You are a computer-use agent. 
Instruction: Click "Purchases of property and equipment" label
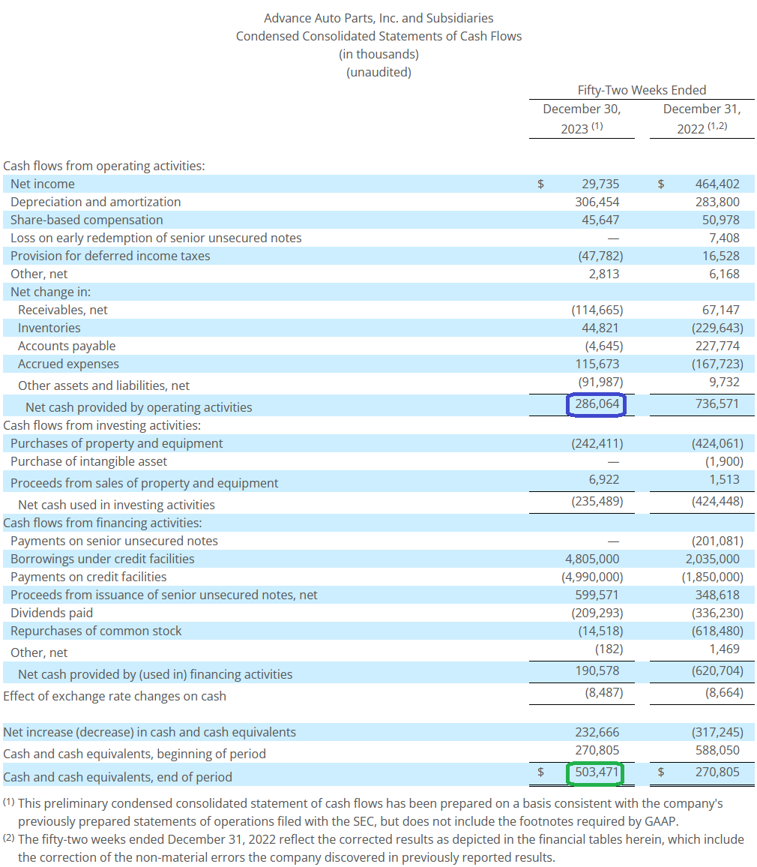[117, 443]
